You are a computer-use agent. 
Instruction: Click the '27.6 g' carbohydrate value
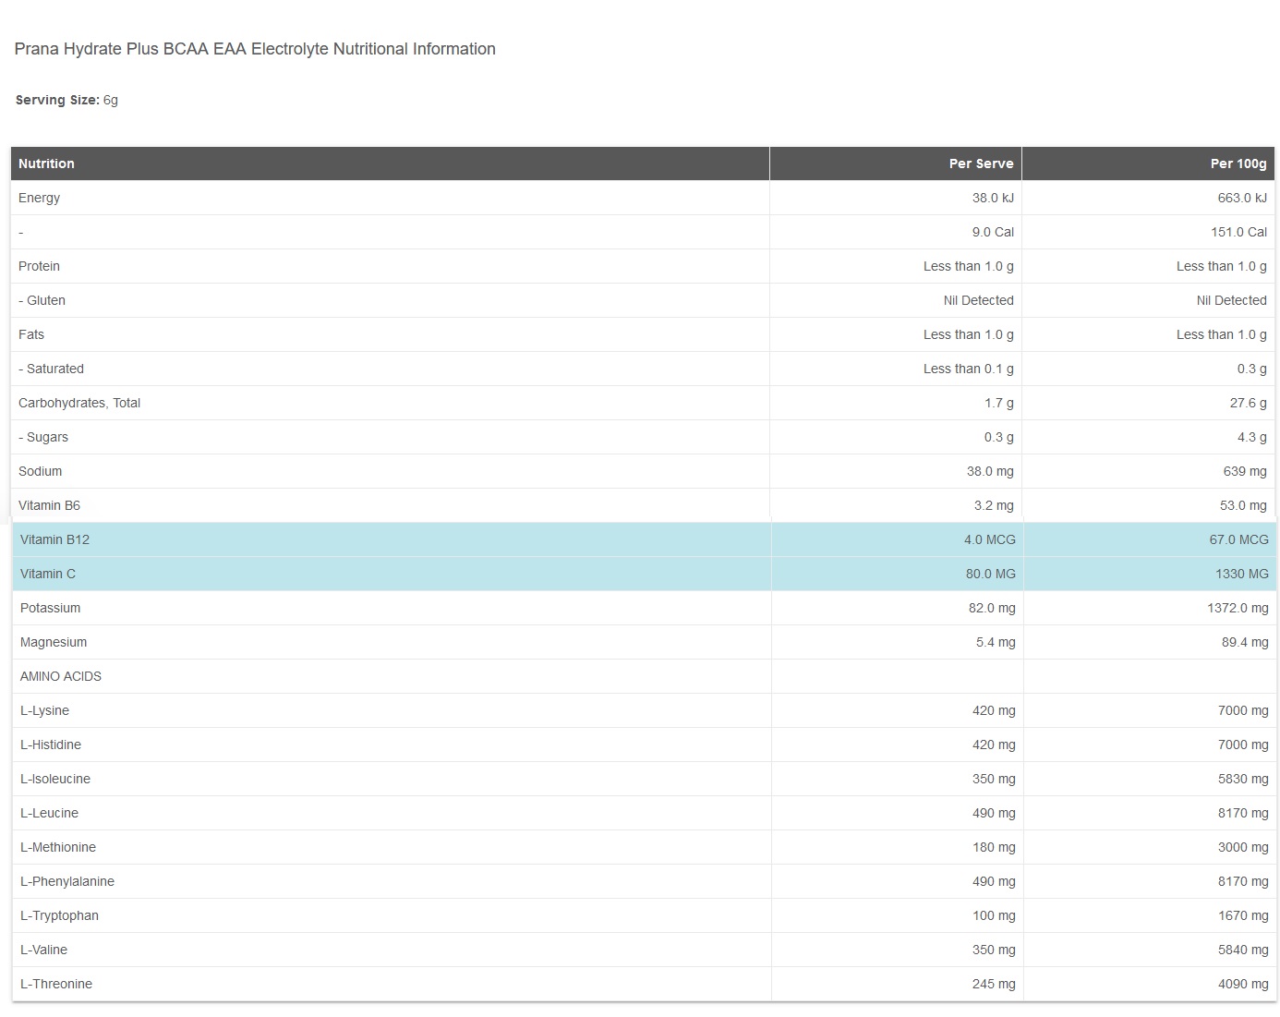[x=1249, y=403]
